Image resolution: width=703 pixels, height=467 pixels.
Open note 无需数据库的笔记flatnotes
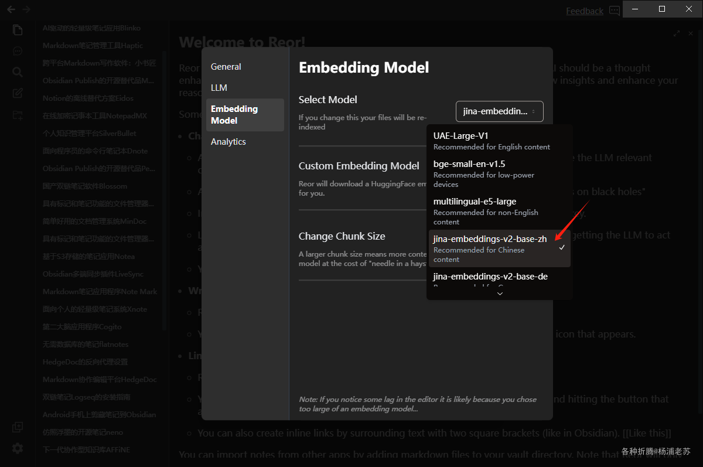pos(85,345)
